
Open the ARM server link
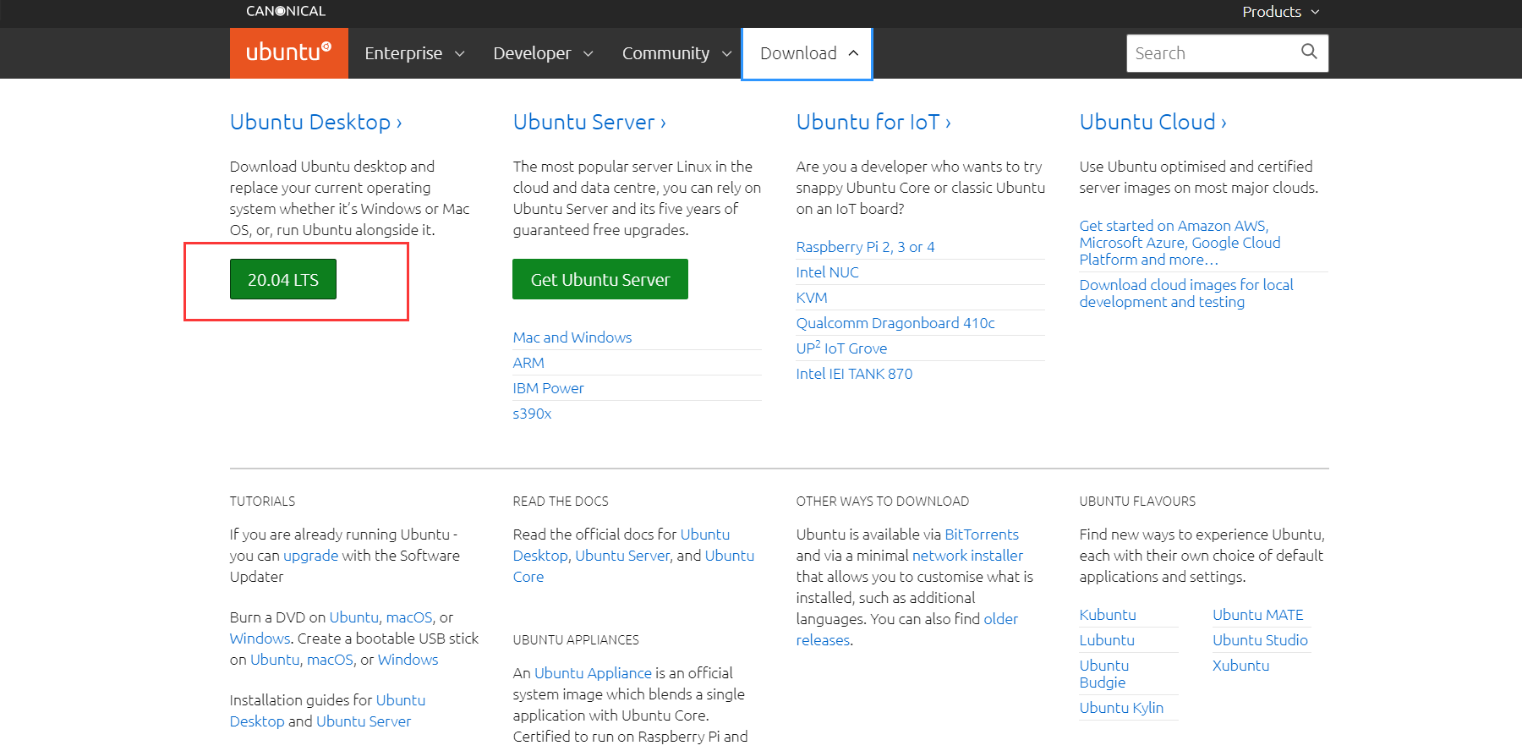[528, 363]
